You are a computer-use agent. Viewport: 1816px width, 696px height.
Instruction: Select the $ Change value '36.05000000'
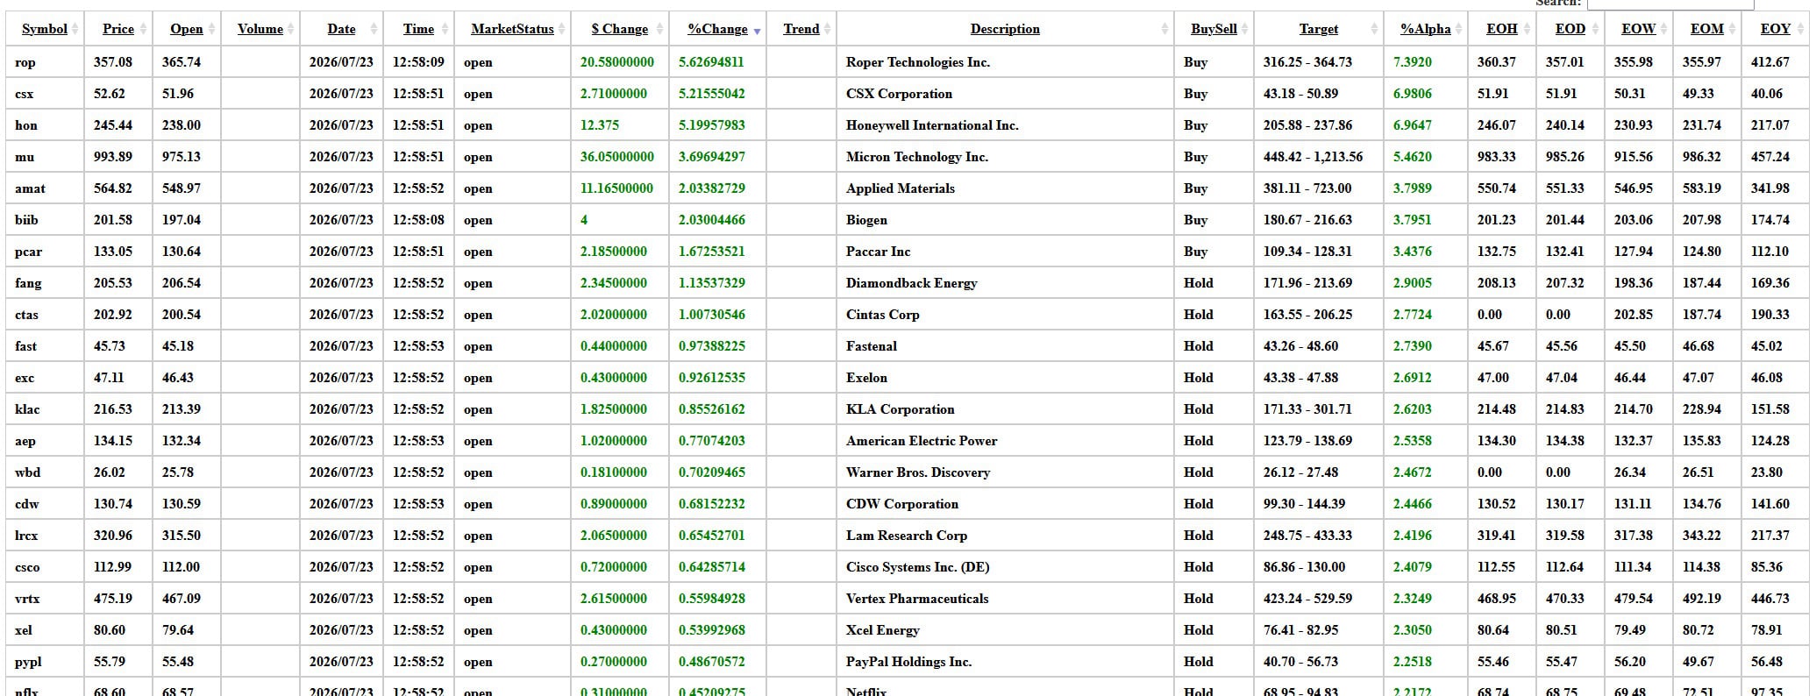[616, 157]
